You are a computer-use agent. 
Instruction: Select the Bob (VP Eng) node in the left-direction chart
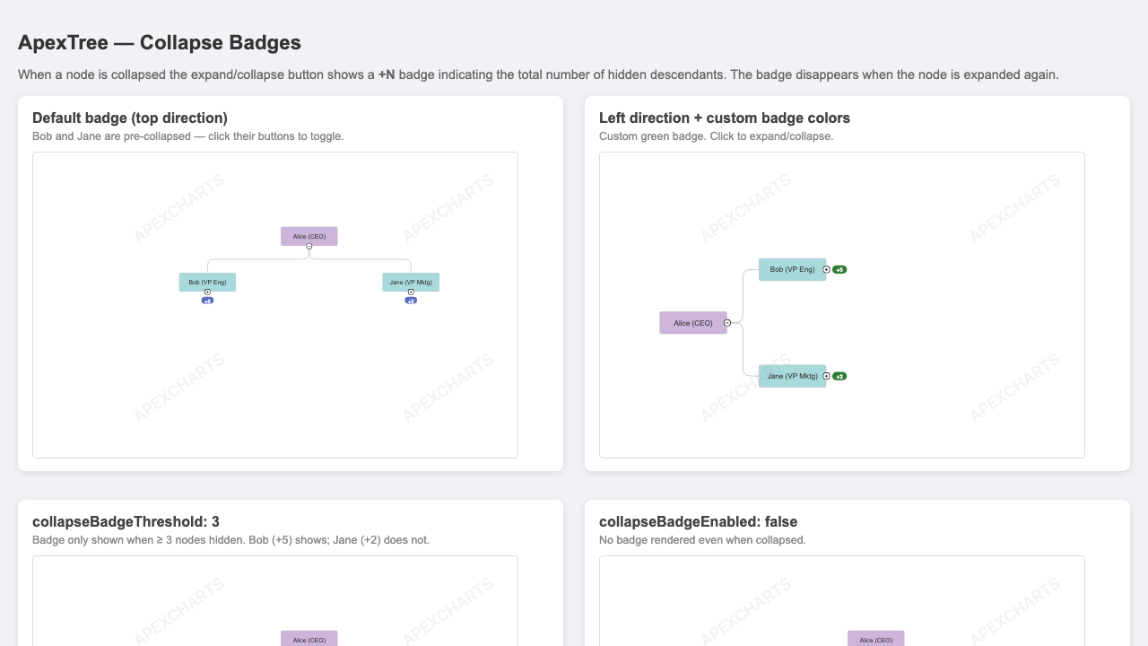pyautogui.click(x=792, y=269)
